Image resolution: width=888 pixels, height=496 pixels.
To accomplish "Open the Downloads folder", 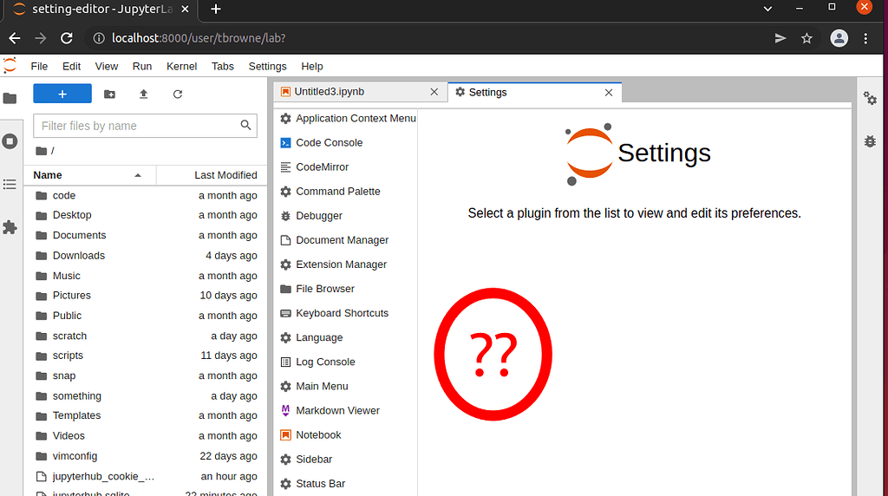I will coord(78,256).
